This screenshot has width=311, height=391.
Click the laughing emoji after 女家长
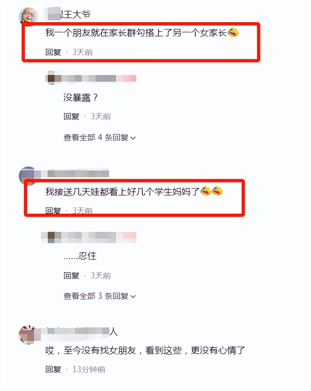pos(233,32)
